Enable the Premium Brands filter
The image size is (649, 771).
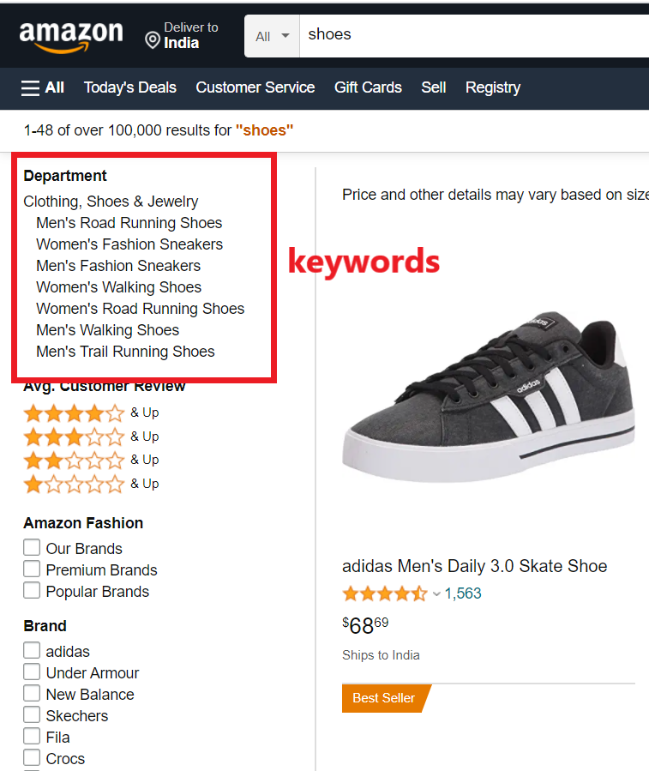coord(32,569)
